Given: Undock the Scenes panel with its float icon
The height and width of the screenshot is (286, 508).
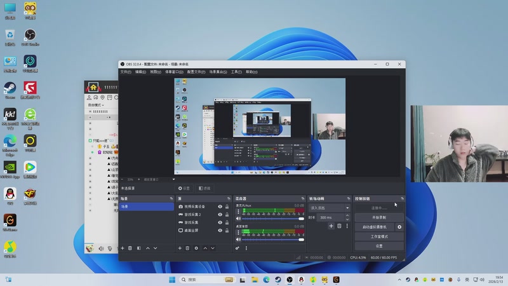Looking at the screenshot, I should (x=171, y=198).
